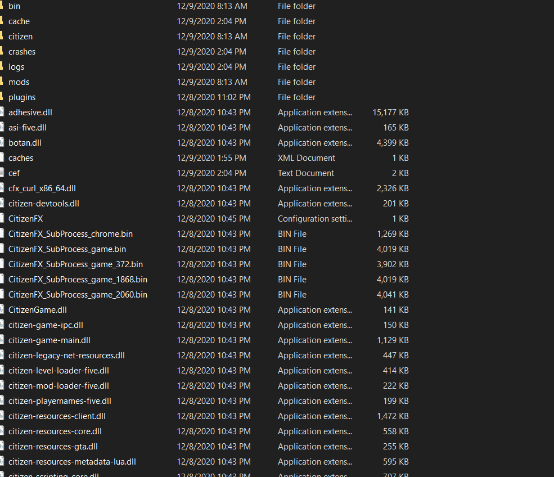Select citizen-mod-loader-five.dll file name
Viewport: 554px width, 477px height.
(x=58, y=386)
